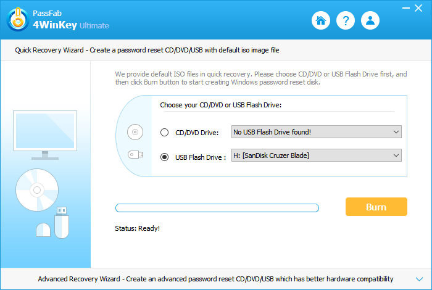Select the CD/DVD Drive radio button
The width and height of the screenshot is (432, 290).
(165, 132)
